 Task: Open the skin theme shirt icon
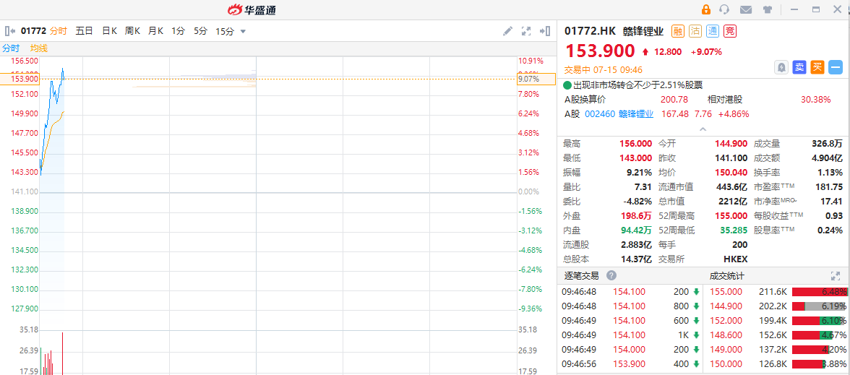click(767, 9)
